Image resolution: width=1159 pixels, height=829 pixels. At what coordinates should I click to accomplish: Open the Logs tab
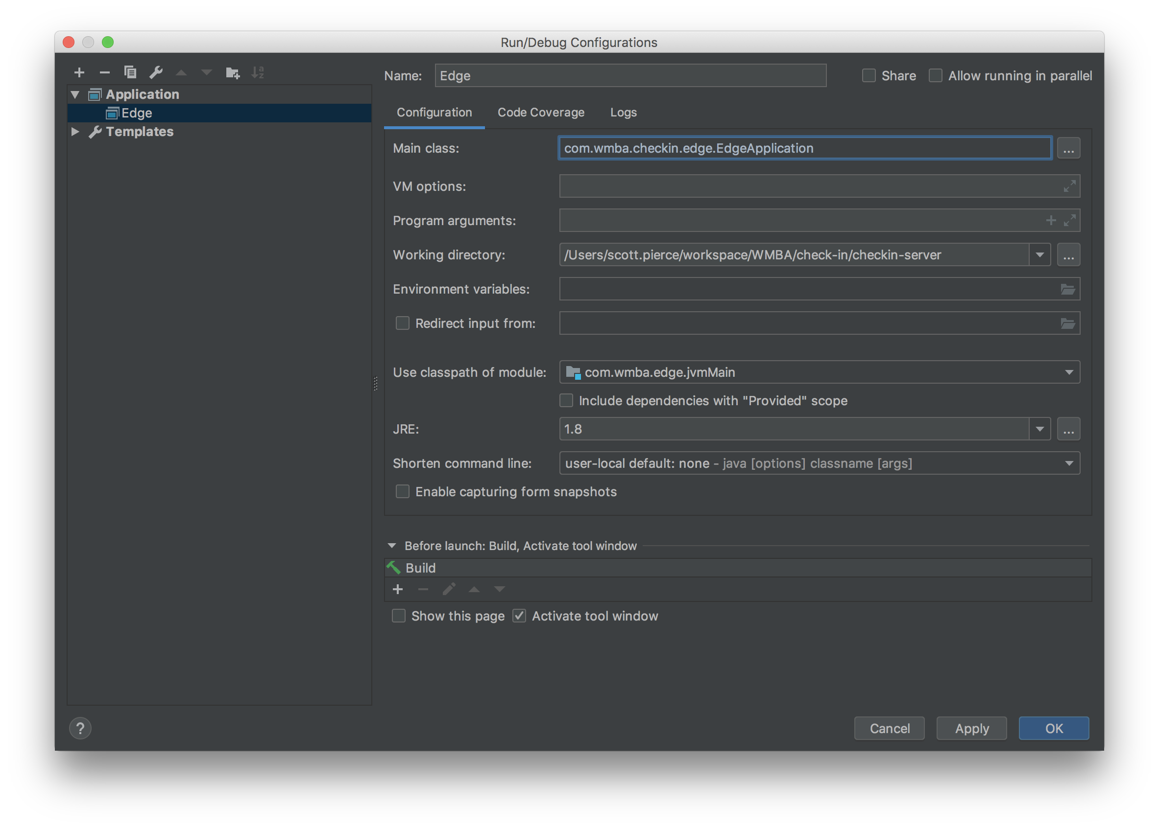[x=623, y=112]
